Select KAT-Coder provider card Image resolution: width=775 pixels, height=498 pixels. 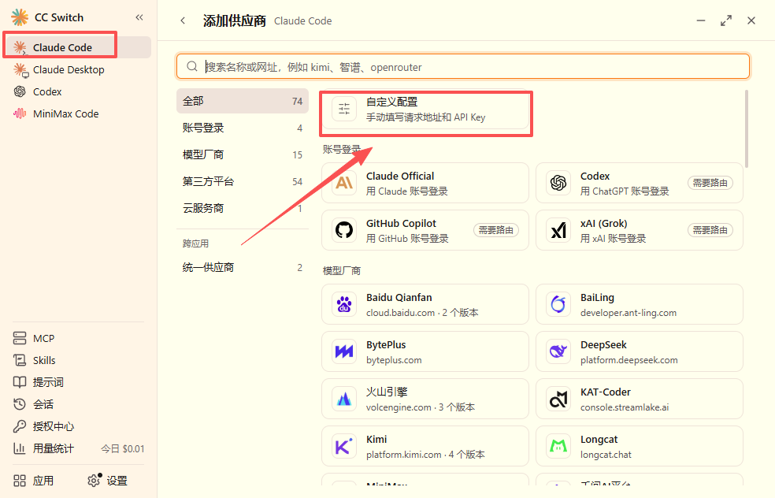coord(640,399)
